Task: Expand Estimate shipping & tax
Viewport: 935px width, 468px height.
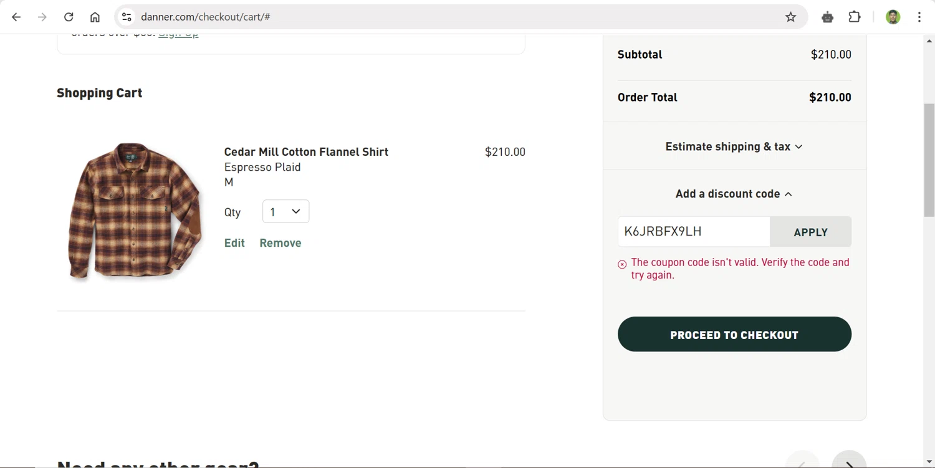Action: click(734, 146)
